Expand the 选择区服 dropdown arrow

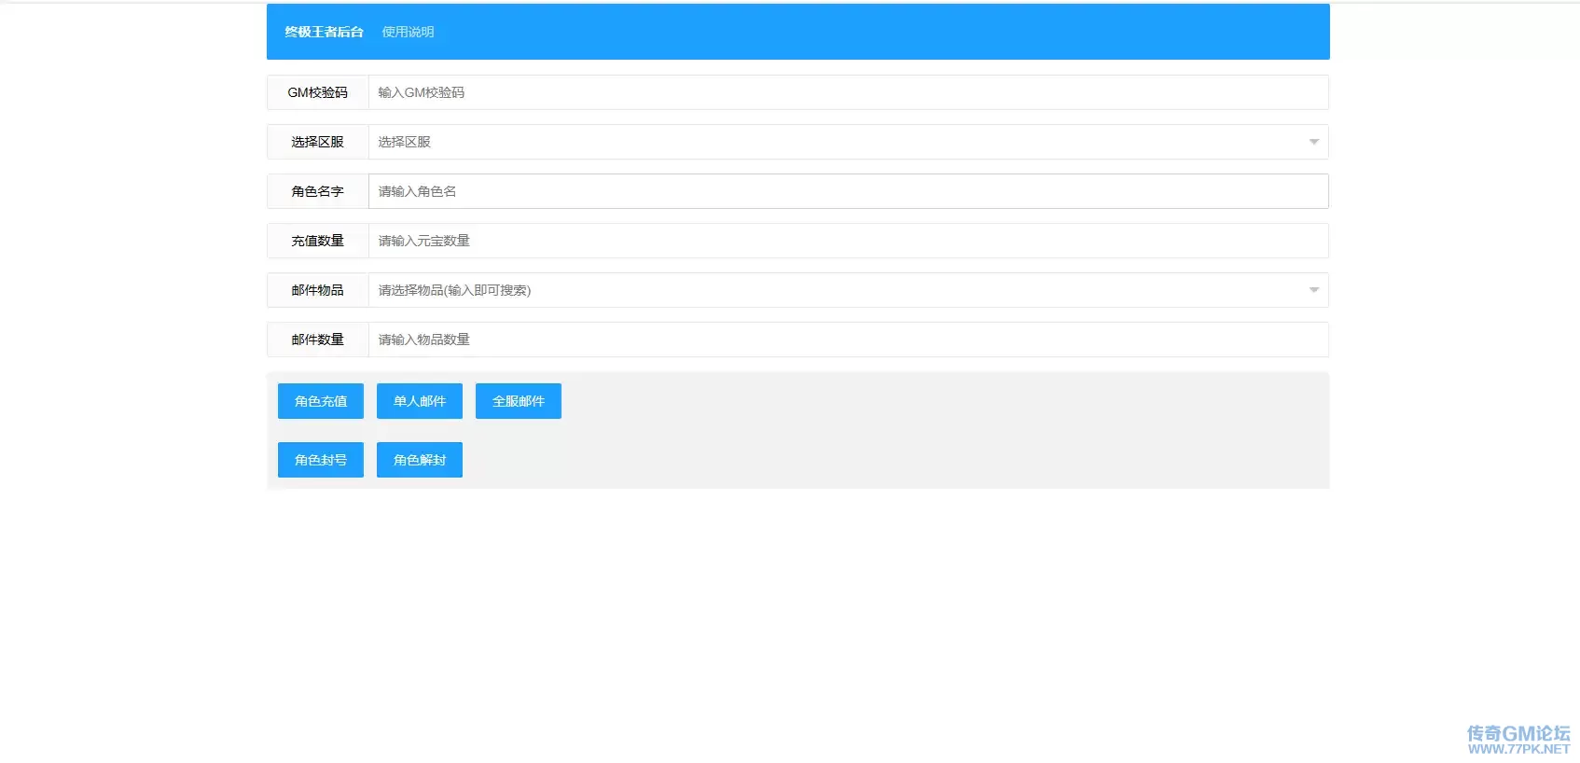coord(1313,142)
